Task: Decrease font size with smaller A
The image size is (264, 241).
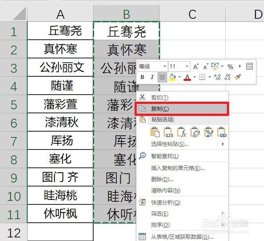Action: (x=206, y=66)
